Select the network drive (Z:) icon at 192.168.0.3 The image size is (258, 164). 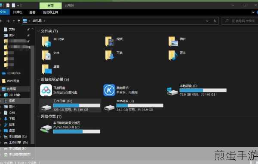46,129
